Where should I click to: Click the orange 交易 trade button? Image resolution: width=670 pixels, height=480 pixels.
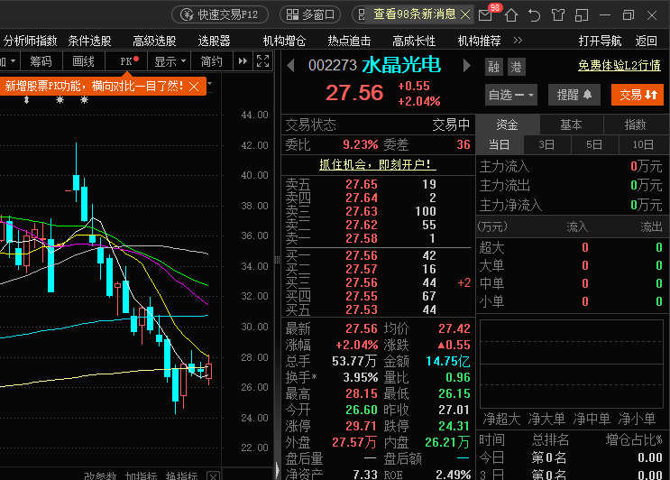(638, 95)
